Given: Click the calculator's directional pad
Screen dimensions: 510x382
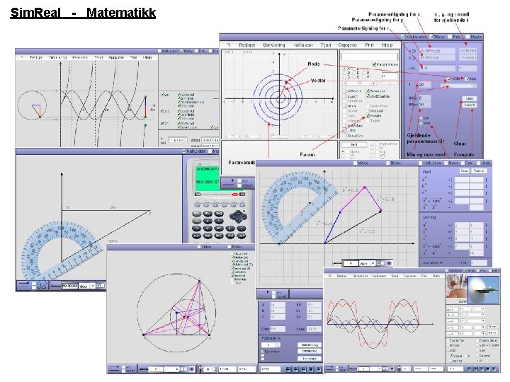Looking at the screenshot, I should coord(238,216).
